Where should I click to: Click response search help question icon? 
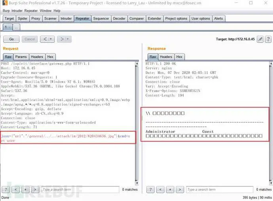pos(150,190)
